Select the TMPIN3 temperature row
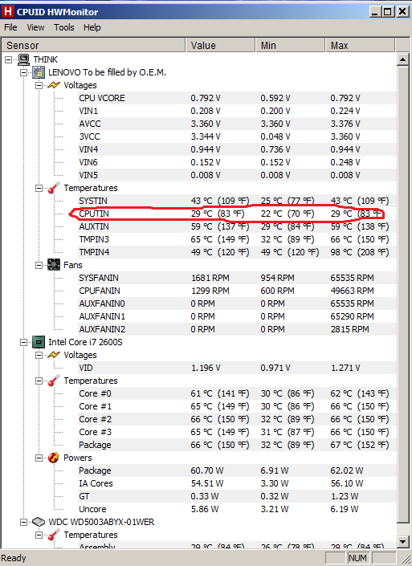The width and height of the screenshot is (412, 566). pos(237,239)
